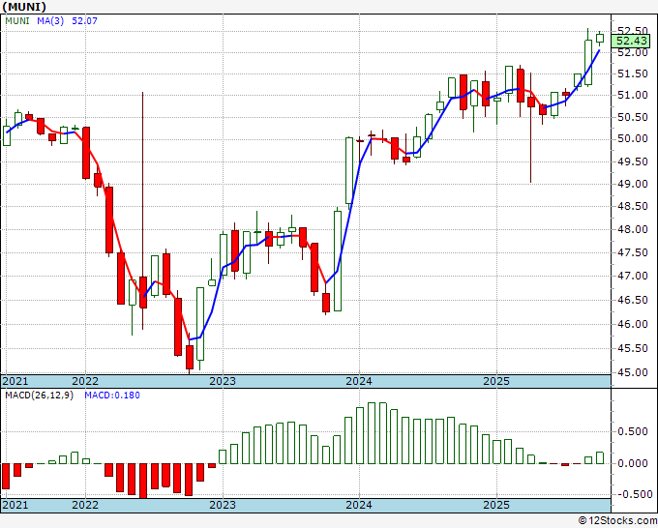Click the 52.00 price axis label

[633, 52]
